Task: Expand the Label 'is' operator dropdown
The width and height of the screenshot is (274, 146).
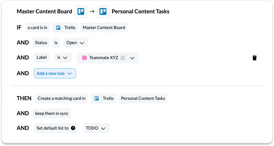Action: (63, 57)
